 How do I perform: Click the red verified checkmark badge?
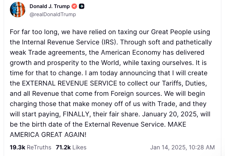[x=74, y=6]
